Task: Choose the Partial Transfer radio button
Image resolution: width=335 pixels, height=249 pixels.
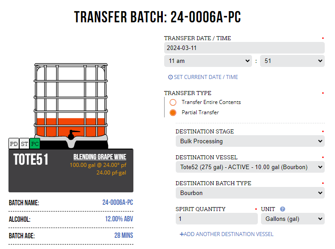Action: [x=173, y=112]
